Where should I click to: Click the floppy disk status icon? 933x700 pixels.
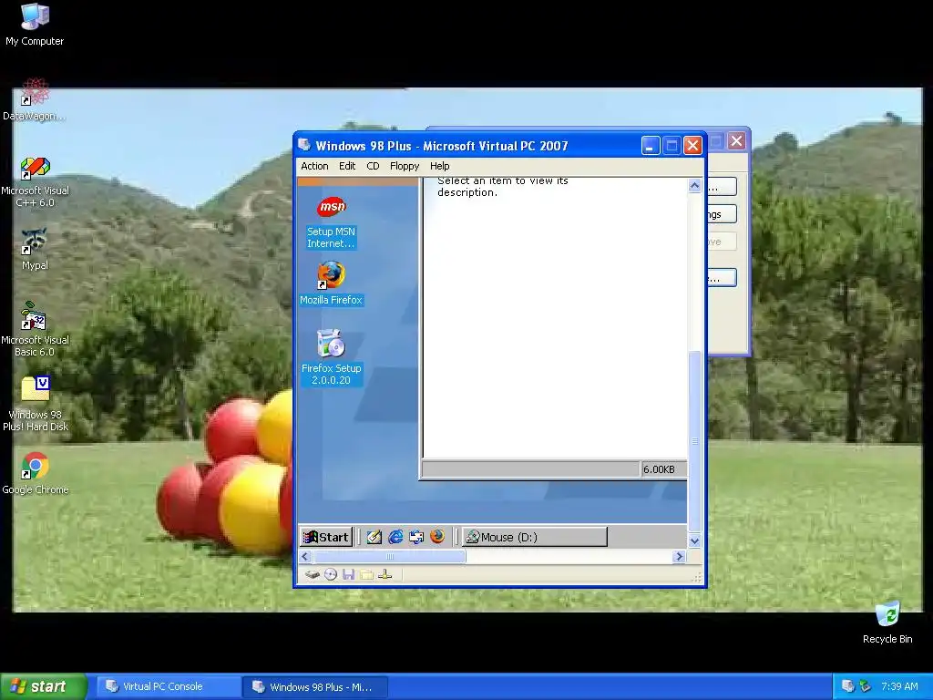[349, 574]
